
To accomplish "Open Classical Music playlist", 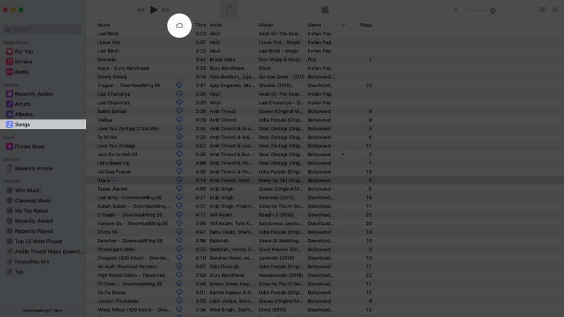I will point(33,201).
